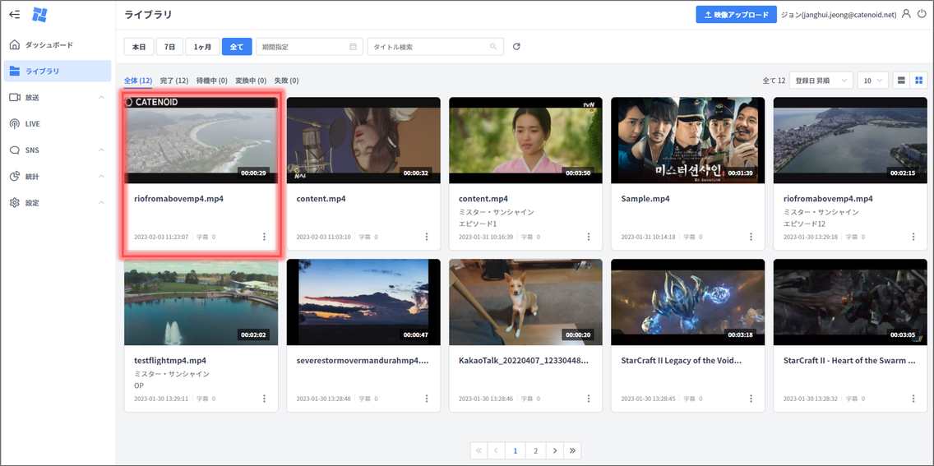Image resolution: width=934 pixels, height=466 pixels.
Task: Switch to grid view layout icon
Action: pos(919,81)
